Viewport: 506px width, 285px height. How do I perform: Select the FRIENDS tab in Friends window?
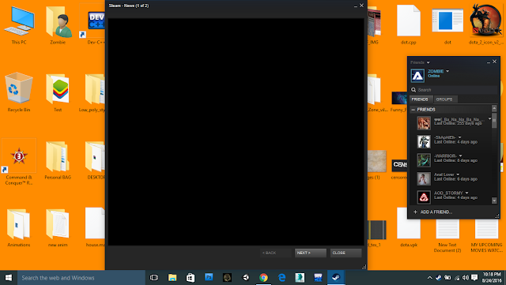(420, 99)
